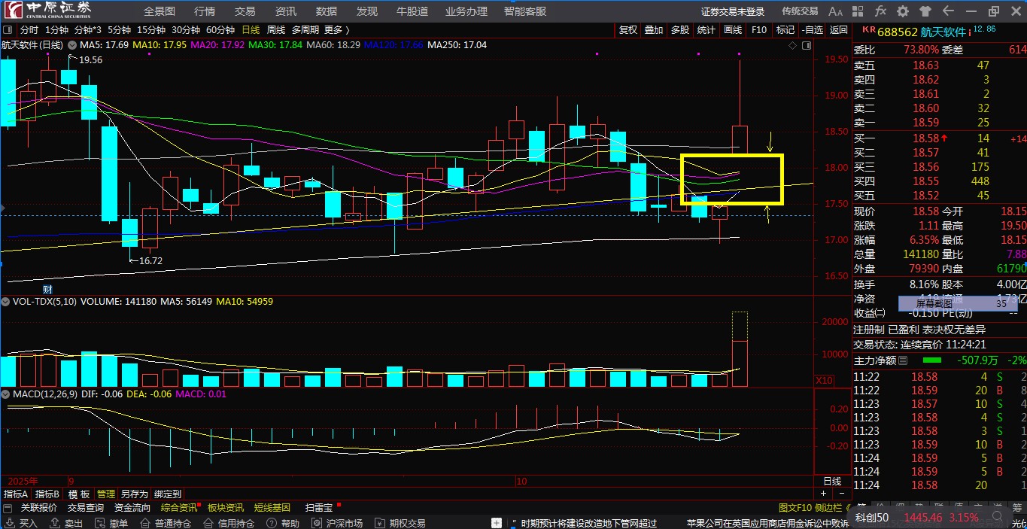Click the tallest red volume bar
Image resolution: width=1027 pixels, height=529 pixels.
tap(740, 363)
